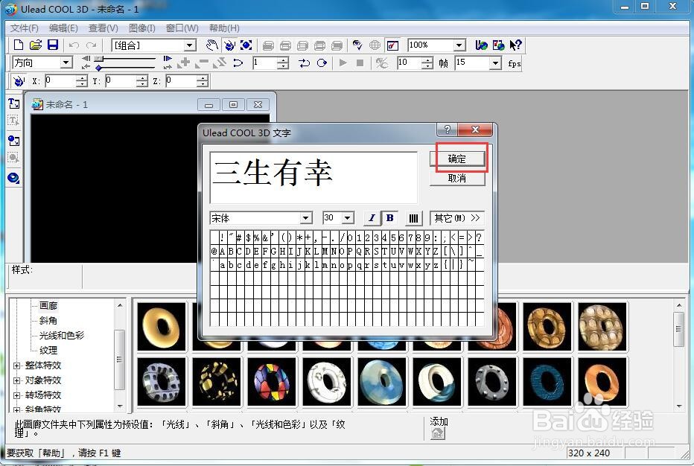Open the 编辑(E) menu

tap(63, 28)
